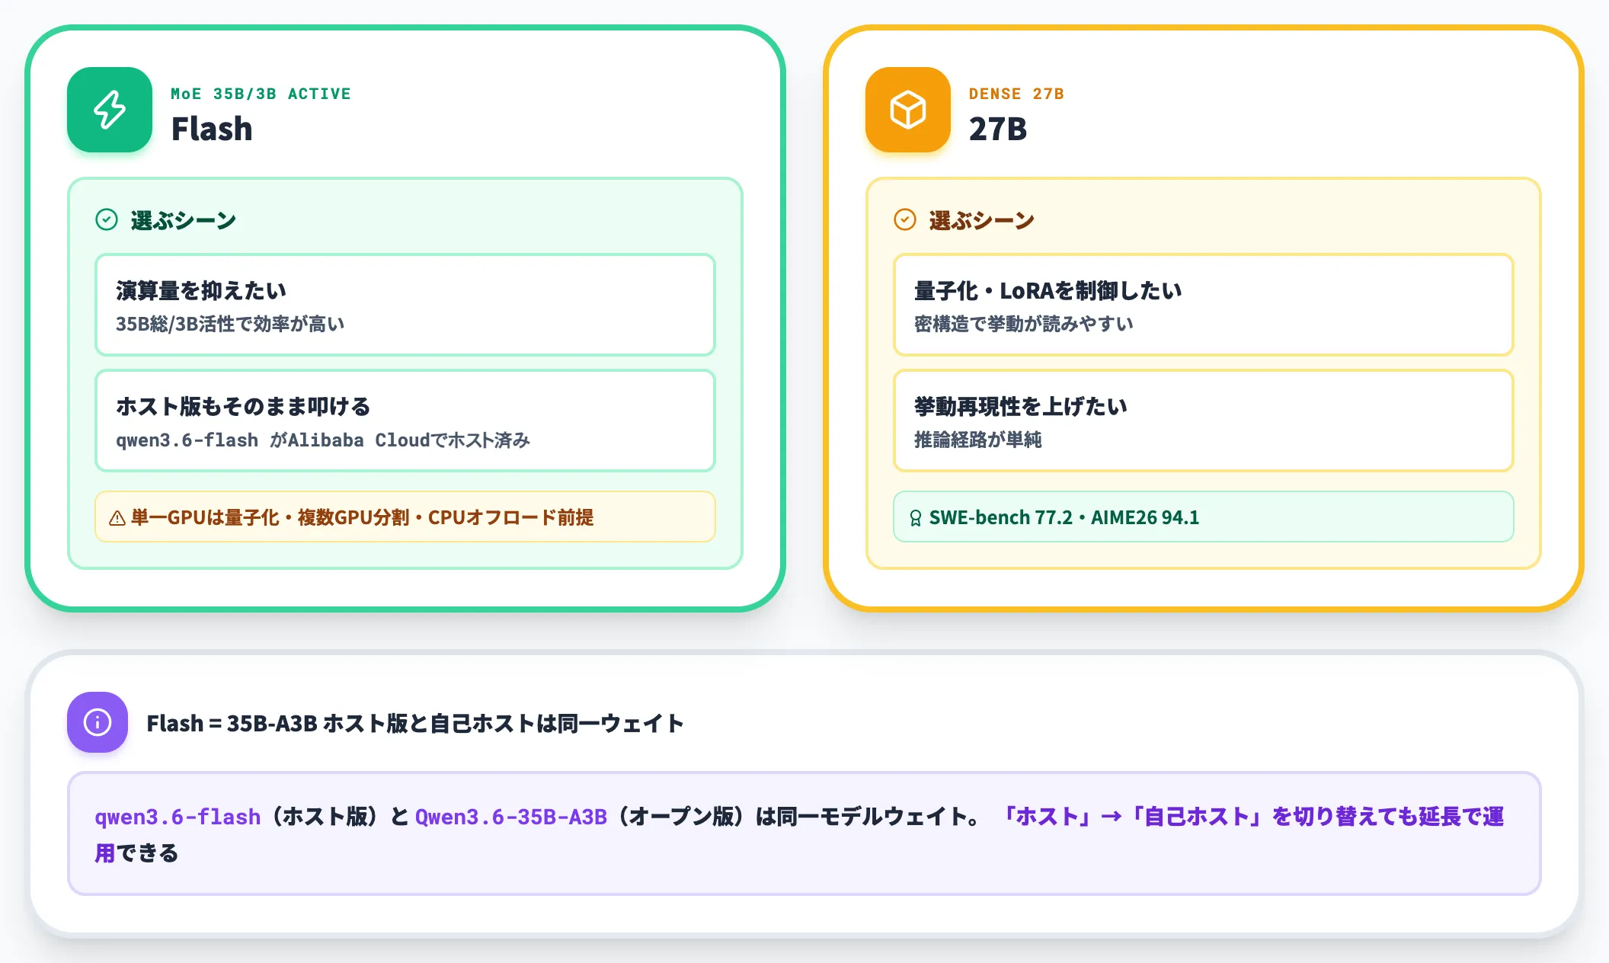
Task: Select the ホスト版もそのまま叩ける card
Action: pos(405,421)
